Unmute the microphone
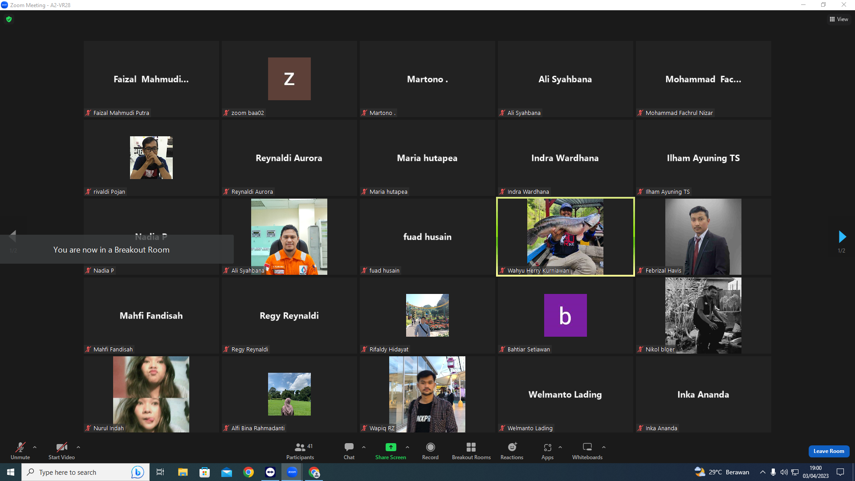 coord(20,450)
